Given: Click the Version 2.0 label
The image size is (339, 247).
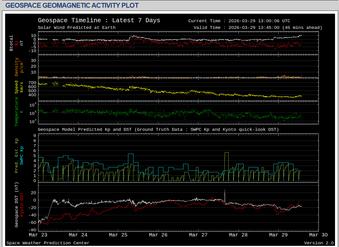Looking at the screenshot, I should coord(318,243).
